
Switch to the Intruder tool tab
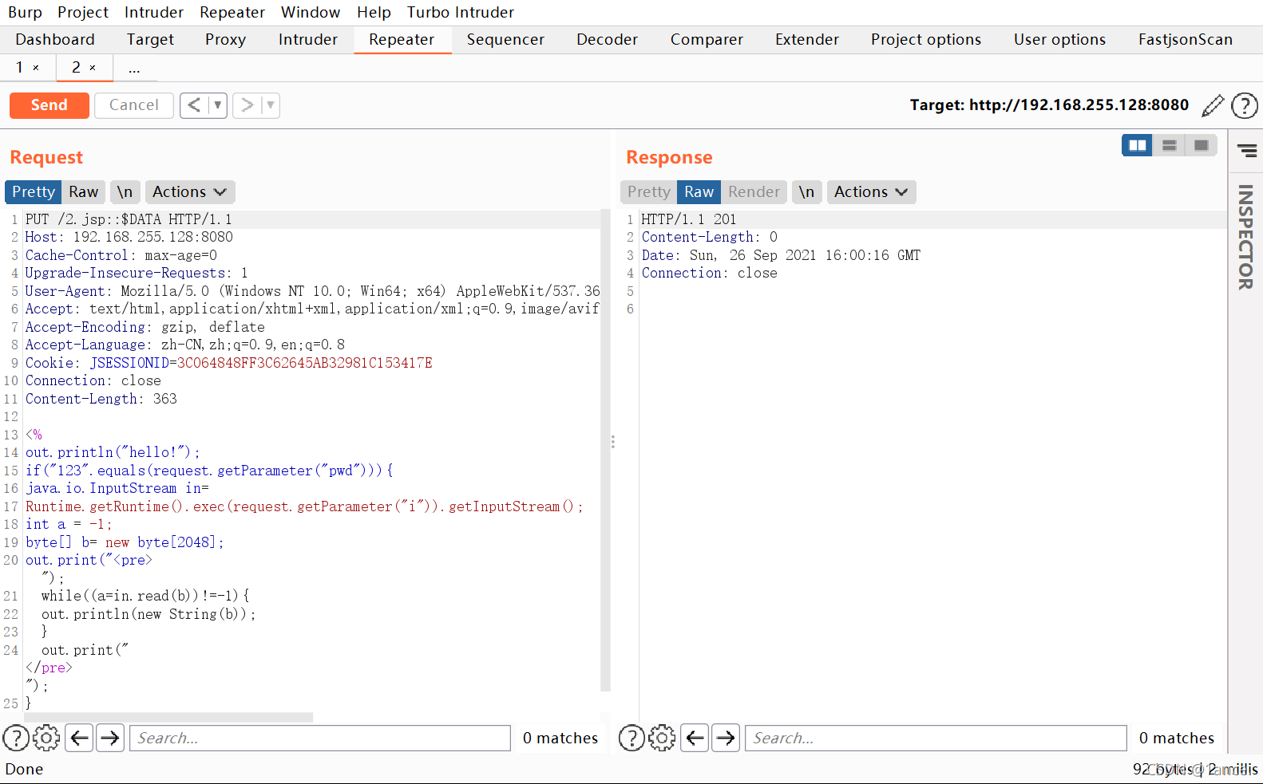[307, 40]
